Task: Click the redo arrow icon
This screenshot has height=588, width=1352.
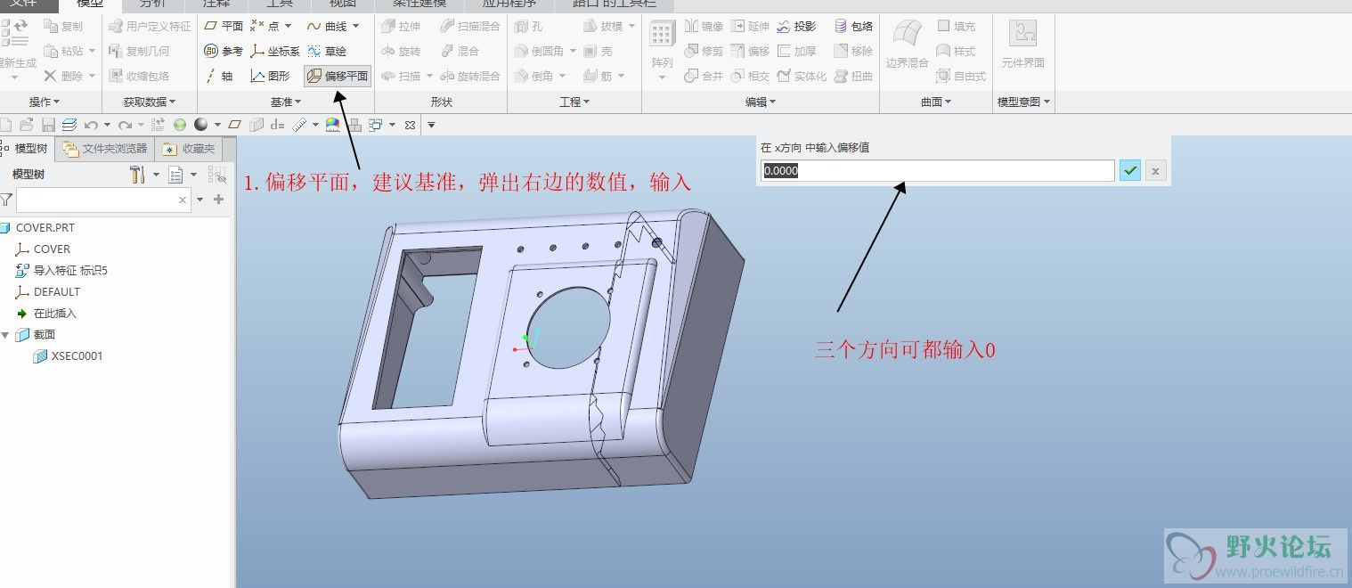Action: tap(126, 125)
